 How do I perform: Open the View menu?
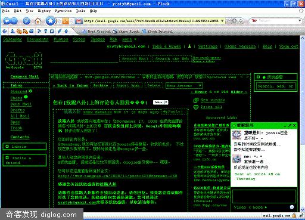pyautogui.click(x=30, y=11)
